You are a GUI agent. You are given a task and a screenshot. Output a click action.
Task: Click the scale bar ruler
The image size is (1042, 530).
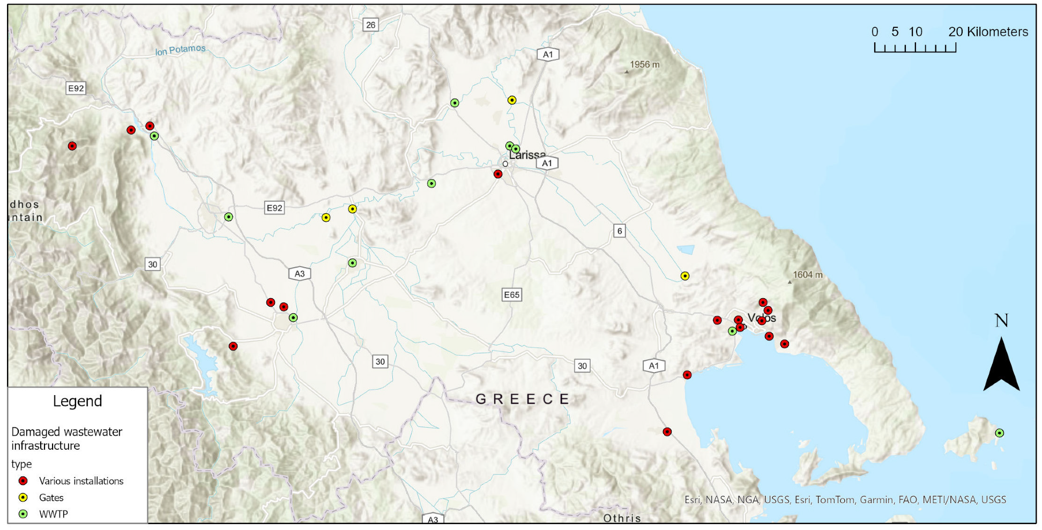click(915, 48)
